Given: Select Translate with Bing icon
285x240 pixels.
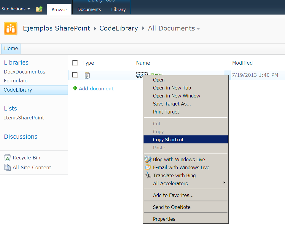Looking at the screenshot, I should 148,175.
